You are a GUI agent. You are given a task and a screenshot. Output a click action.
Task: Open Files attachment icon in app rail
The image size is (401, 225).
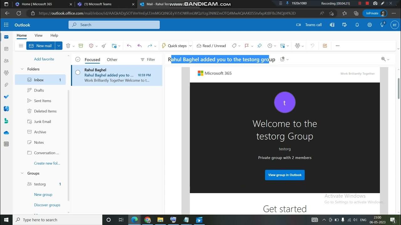click(6, 85)
